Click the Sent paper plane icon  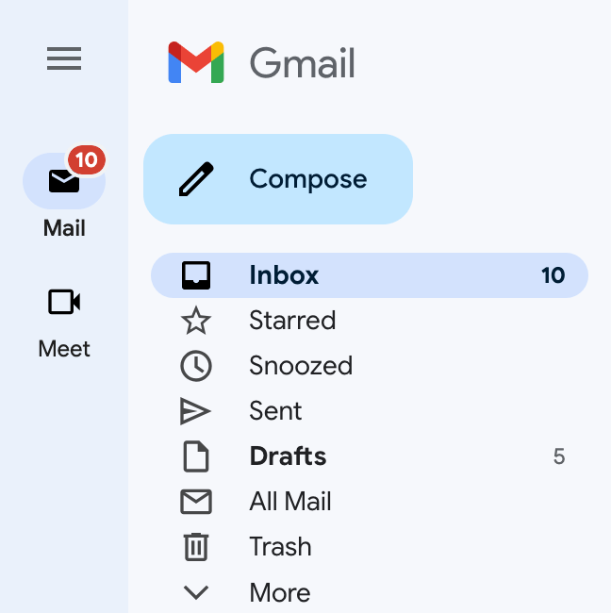point(195,411)
